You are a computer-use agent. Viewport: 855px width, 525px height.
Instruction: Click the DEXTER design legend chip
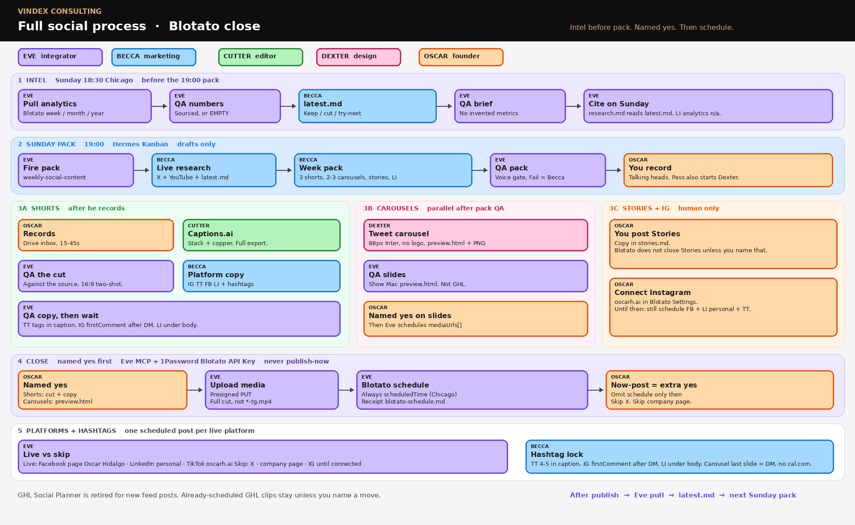(x=358, y=57)
